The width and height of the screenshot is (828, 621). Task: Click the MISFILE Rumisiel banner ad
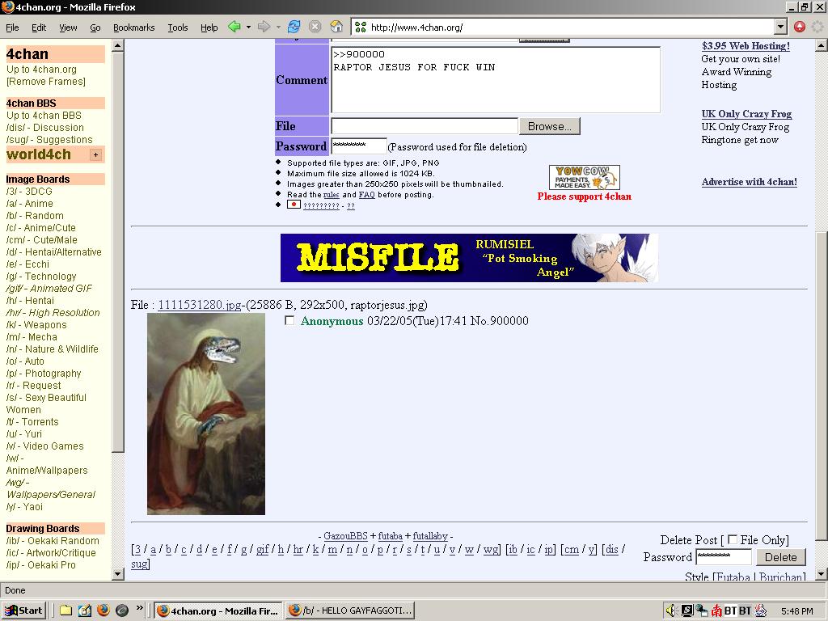point(469,258)
